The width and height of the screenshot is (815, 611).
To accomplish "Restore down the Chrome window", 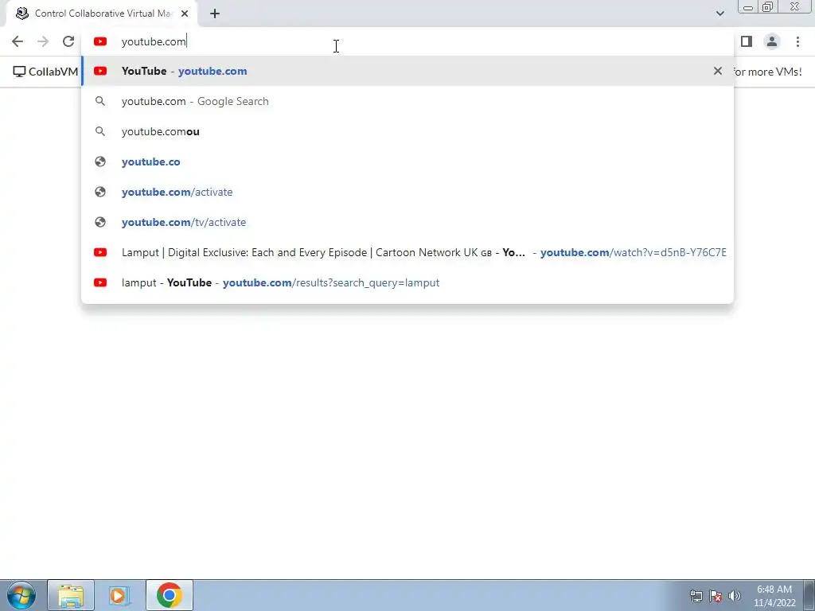I will [768, 6].
